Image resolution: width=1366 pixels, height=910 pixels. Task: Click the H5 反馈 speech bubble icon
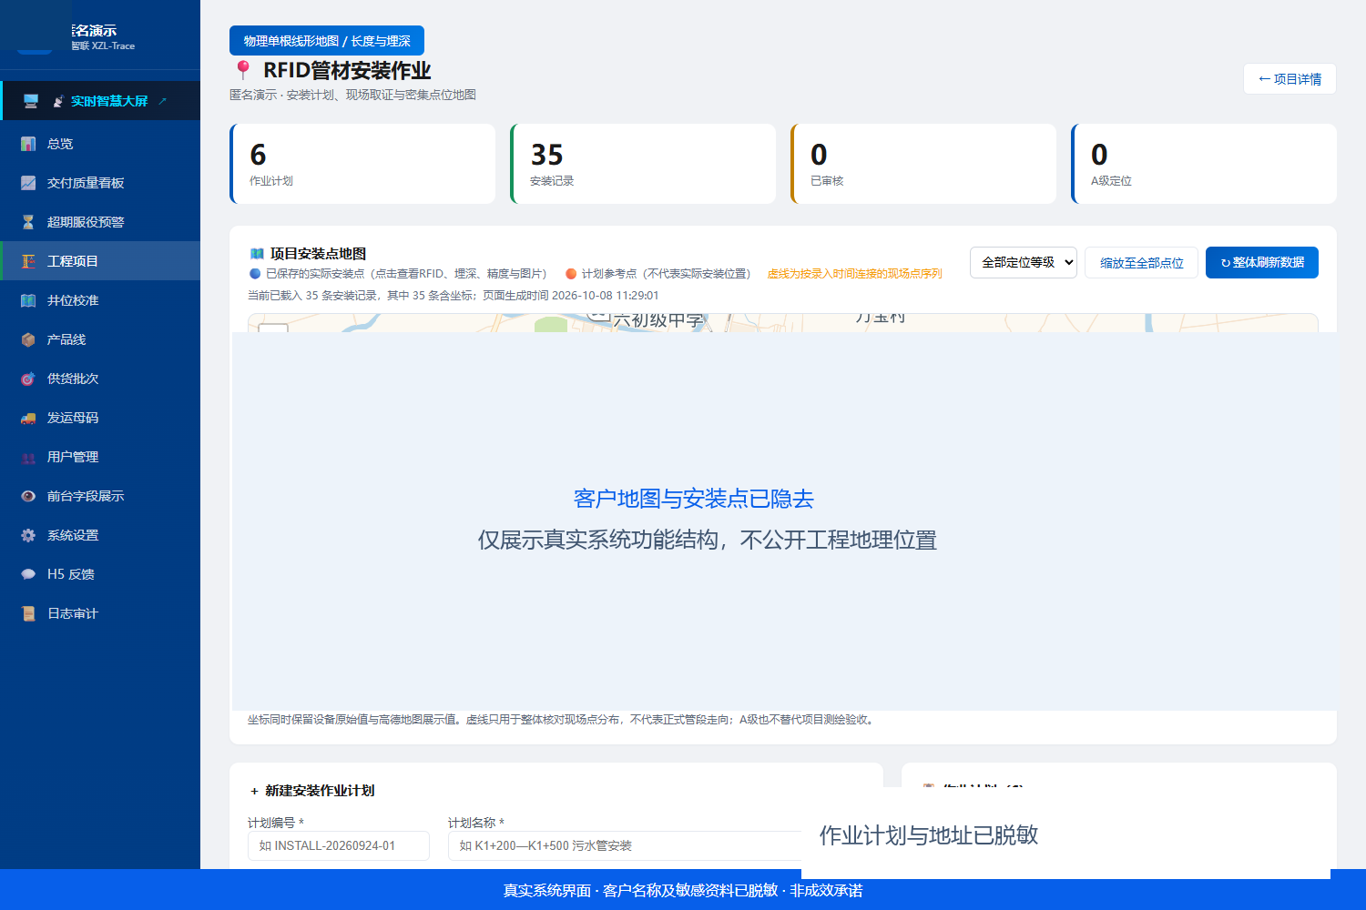pos(28,574)
